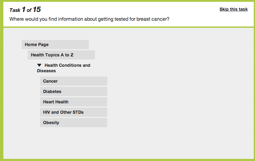Click the number 15 in task counter
Image resolution: width=255 pixels, height=161 pixels.
pyautogui.click(x=37, y=9)
